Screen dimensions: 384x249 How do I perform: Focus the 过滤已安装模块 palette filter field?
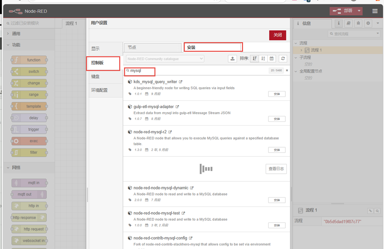30,23
